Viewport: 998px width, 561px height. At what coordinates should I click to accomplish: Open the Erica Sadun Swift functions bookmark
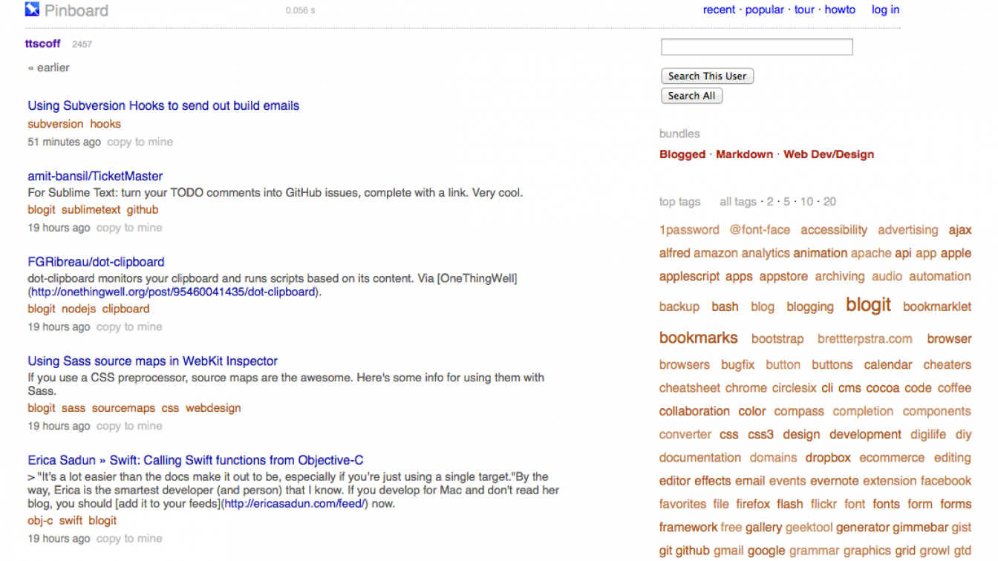tap(196, 460)
